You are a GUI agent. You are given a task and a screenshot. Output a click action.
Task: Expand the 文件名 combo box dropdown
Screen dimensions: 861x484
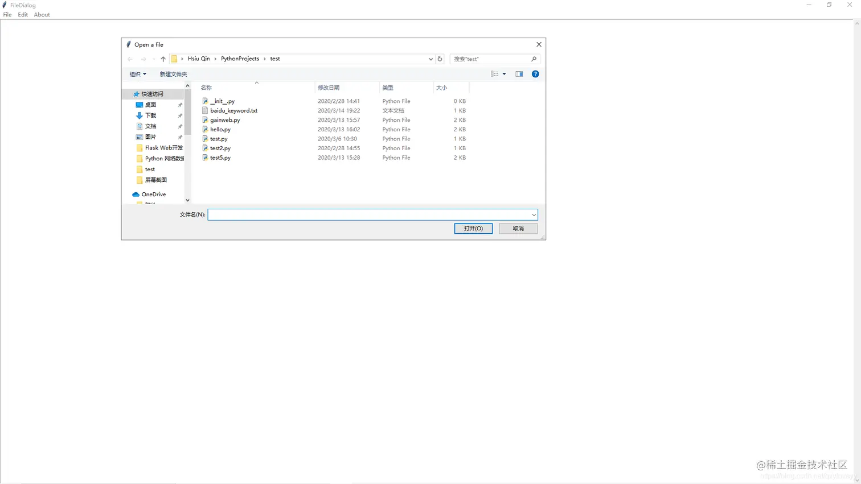pyautogui.click(x=534, y=214)
